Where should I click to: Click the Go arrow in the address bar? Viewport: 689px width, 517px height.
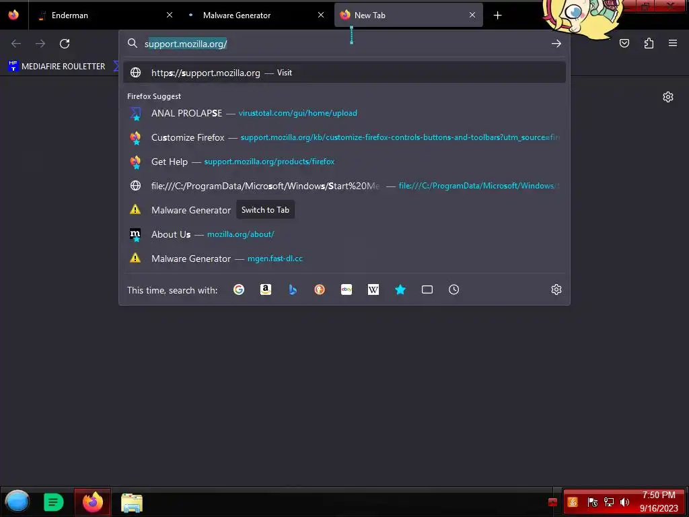click(x=556, y=44)
